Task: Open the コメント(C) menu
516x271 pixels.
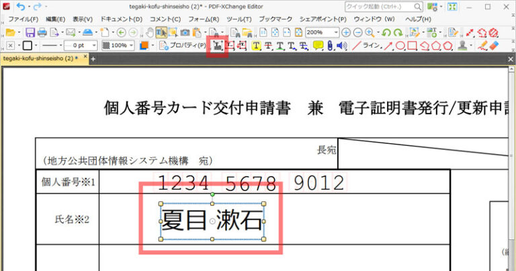Action: pyautogui.click(x=165, y=19)
